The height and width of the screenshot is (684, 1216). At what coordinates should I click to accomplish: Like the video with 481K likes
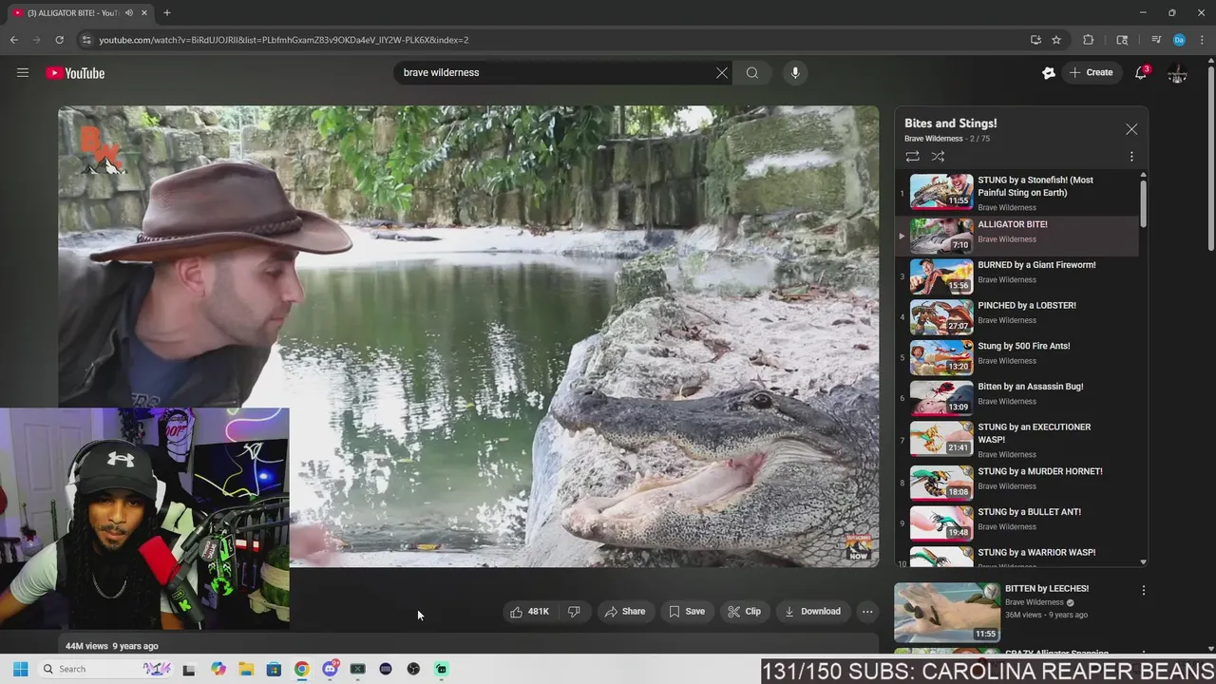tap(529, 612)
